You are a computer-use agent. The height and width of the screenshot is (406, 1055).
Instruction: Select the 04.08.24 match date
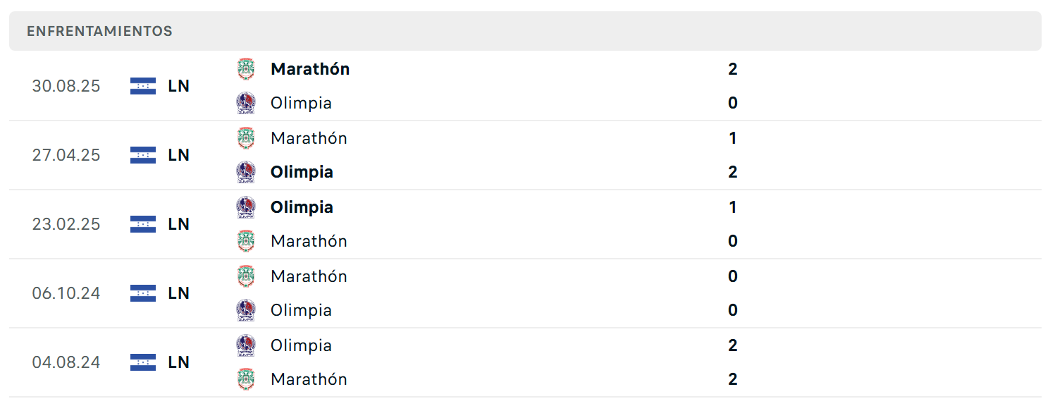pos(66,362)
